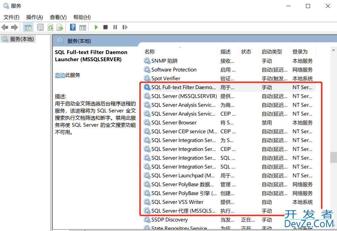Click the 服务(本地) panel header title
Screen dimensions: 337x231
click(x=79, y=41)
